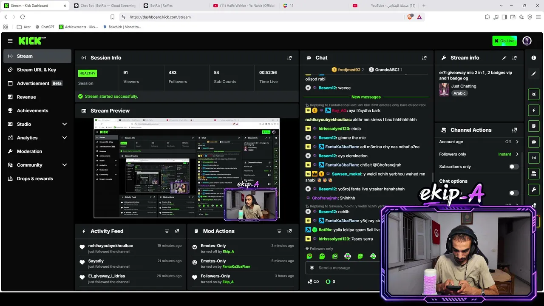
Task: Switch to the Chat Bot BotRix tab
Action: point(105,6)
